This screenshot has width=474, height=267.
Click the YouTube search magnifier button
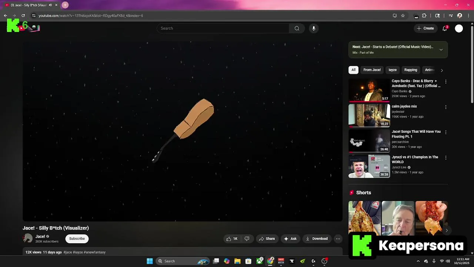(x=297, y=28)
